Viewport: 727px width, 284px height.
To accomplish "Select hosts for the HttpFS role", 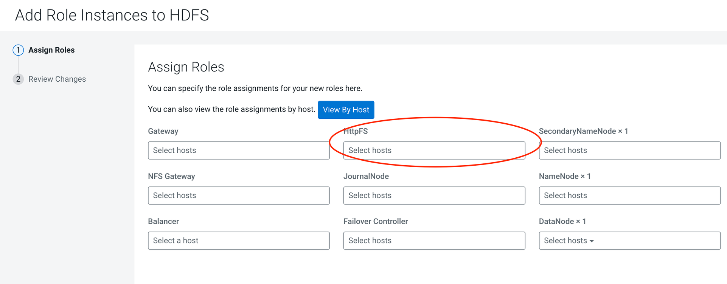I will (434, 151).
